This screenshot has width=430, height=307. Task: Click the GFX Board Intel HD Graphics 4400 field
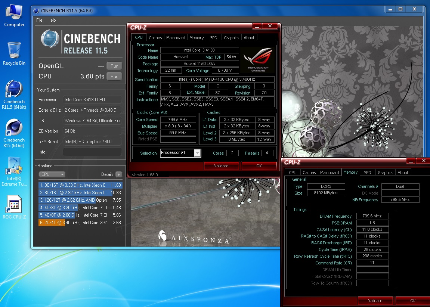92,142
